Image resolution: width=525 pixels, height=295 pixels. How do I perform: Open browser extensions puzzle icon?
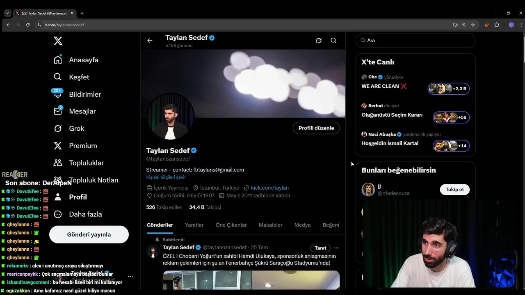click(x=497, y=25)
